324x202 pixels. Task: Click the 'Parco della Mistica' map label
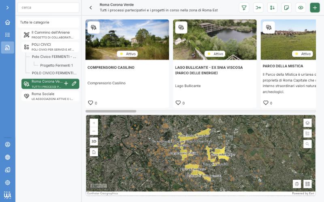(x=222, y=155)
